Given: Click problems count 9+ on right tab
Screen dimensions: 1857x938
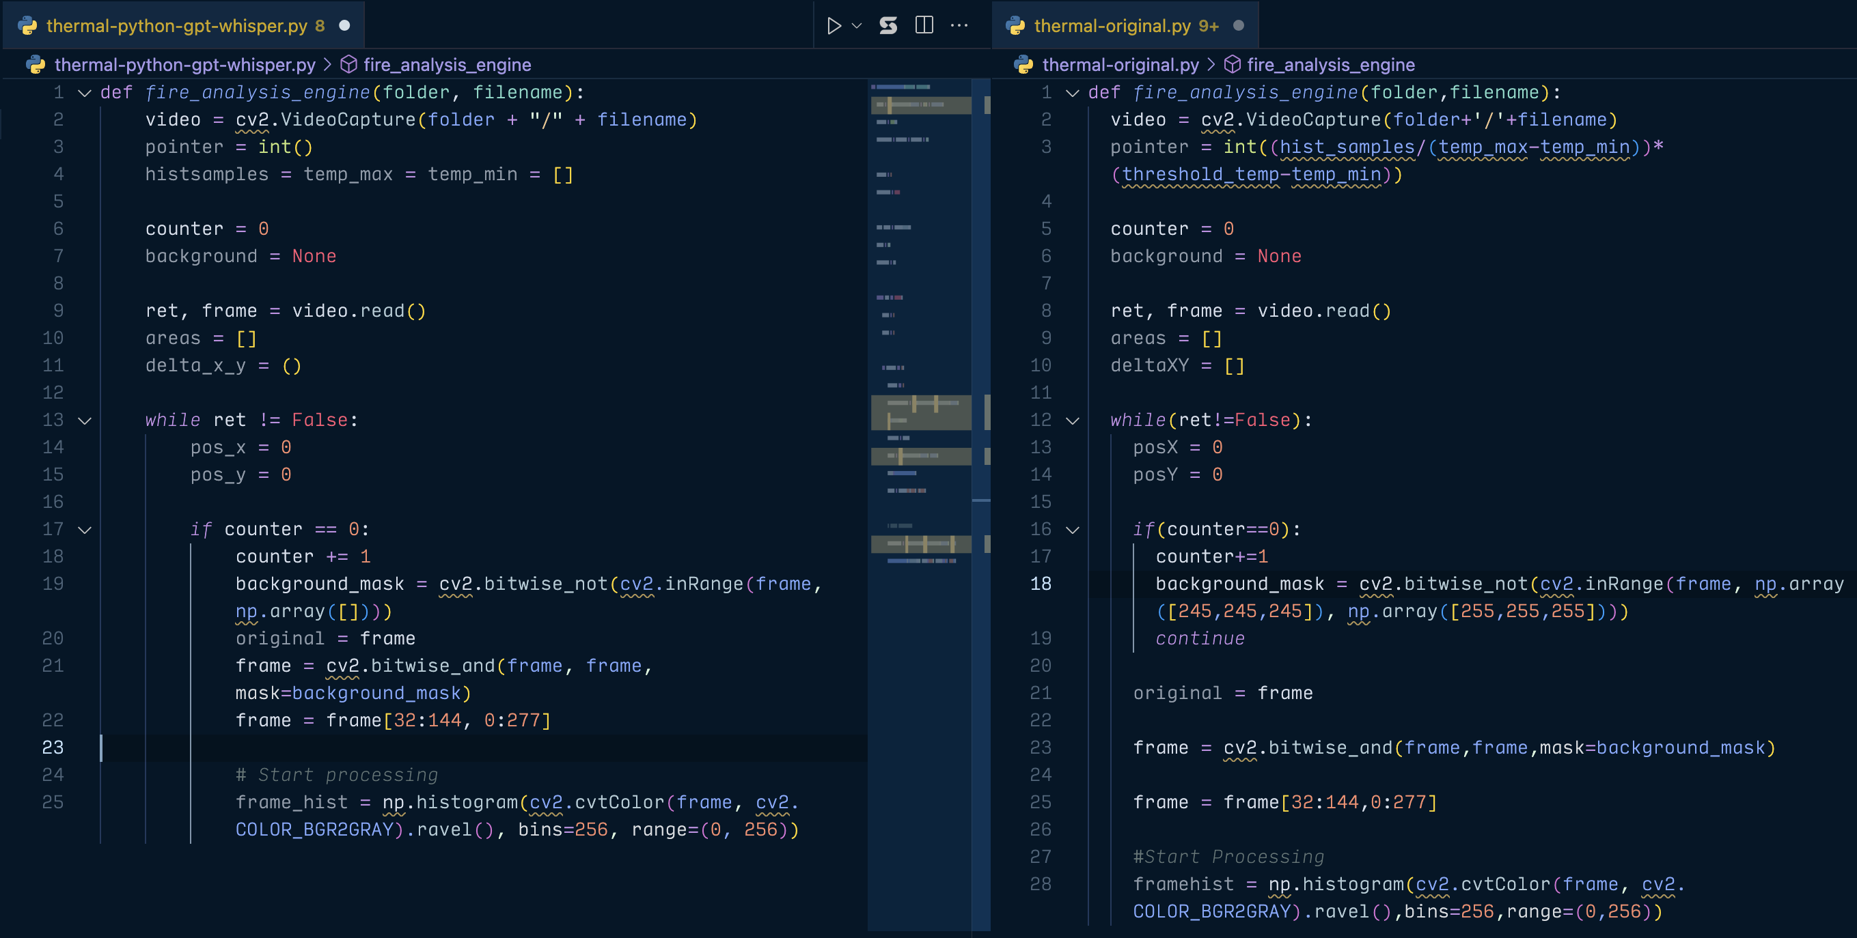Looking at the screenshot, I should [x=1208, y=26].
